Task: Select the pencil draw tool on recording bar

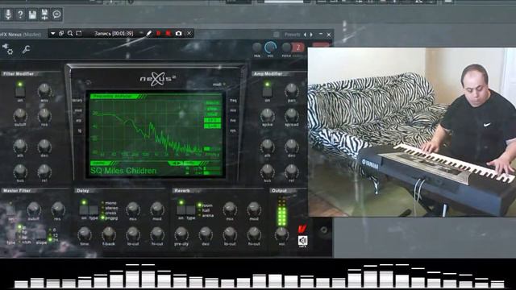Action: pos(149,33)
